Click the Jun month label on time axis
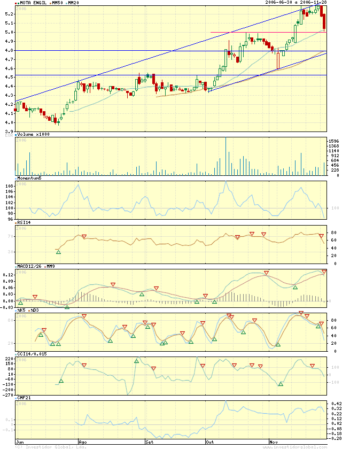Viewport: 342px width, 449px height. [x=19, y=442]
